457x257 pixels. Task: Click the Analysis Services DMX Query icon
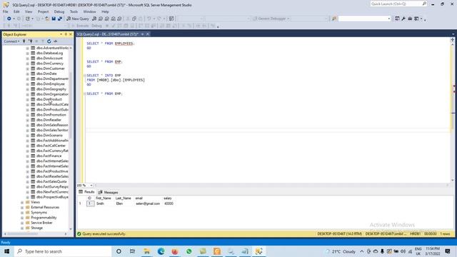point(107,19)
